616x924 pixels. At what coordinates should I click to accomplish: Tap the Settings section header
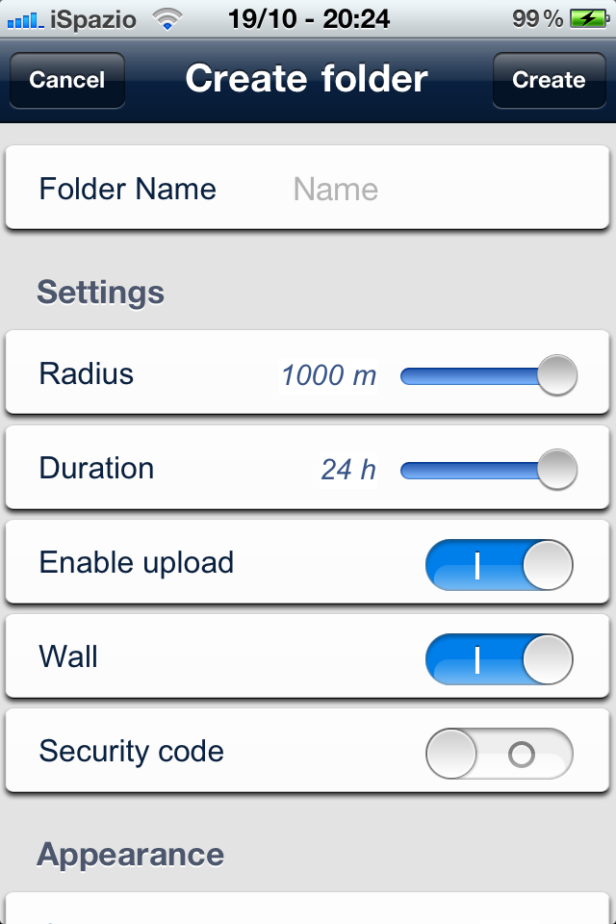coord(101,293)
